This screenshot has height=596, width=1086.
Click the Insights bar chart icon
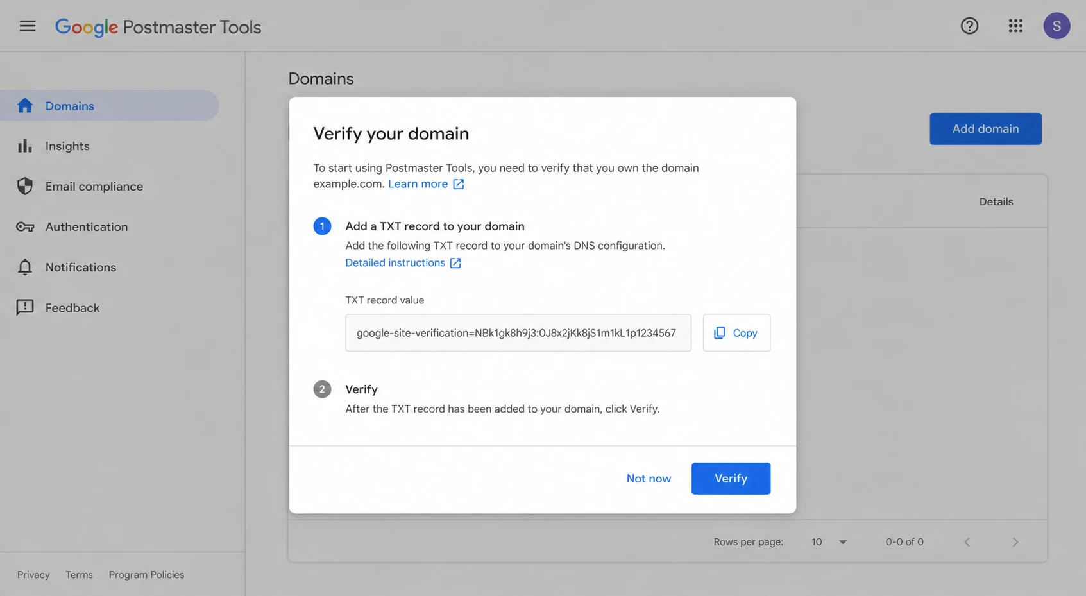24,146
